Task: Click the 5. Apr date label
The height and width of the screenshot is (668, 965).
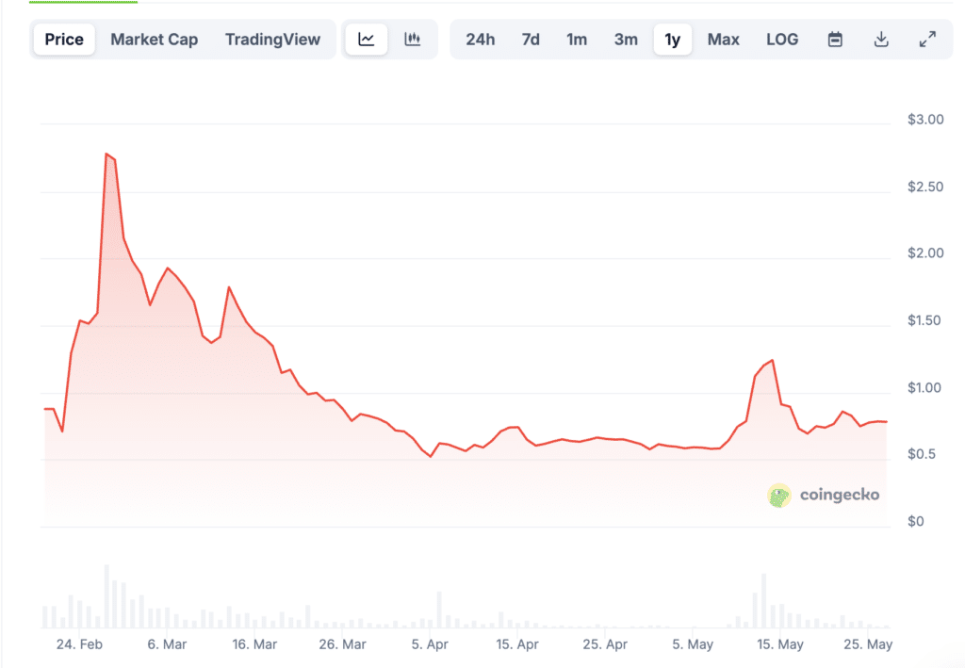Action: (x=430, y=644)
